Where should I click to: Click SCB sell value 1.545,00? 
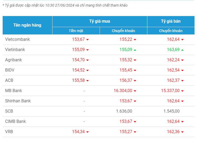pos(172,111)
